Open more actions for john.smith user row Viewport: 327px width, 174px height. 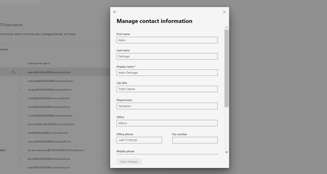pos(20,124)
